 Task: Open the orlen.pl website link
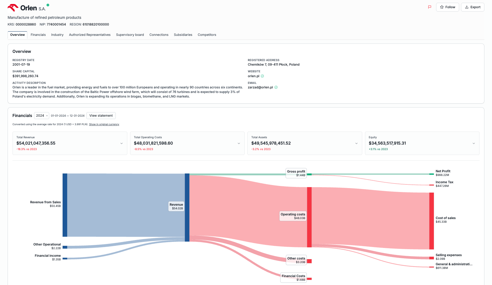[253, 76]
